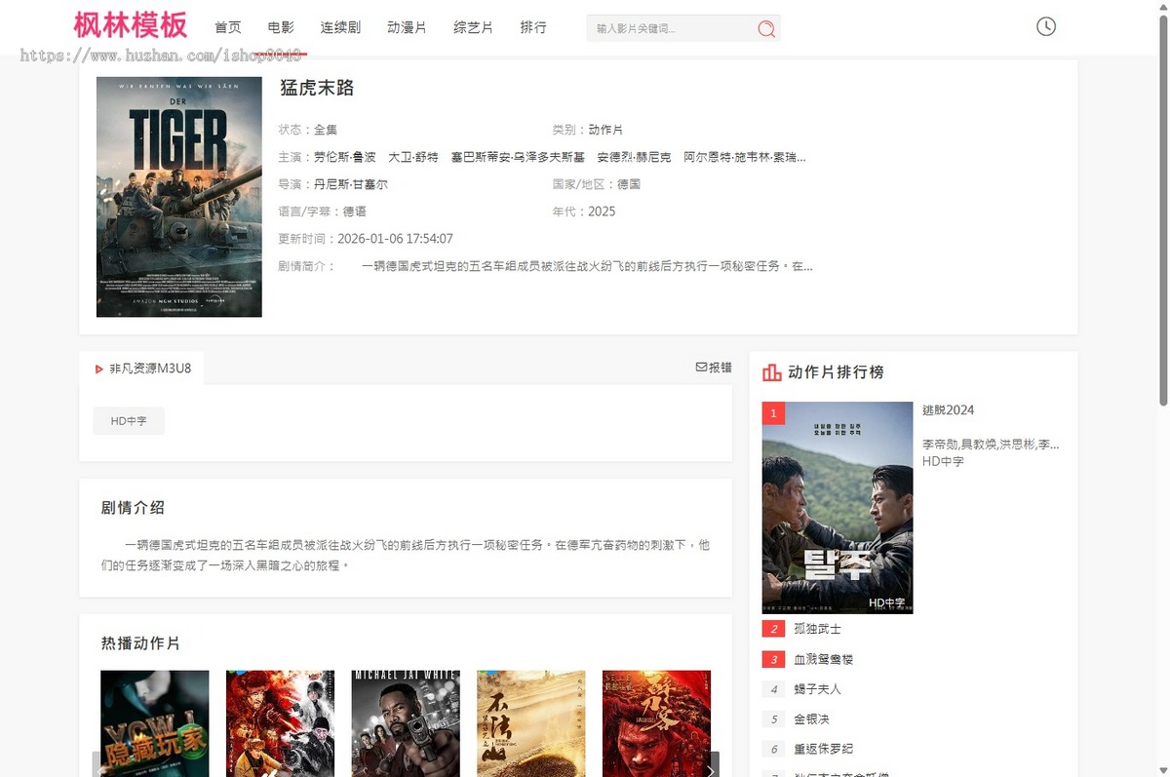Screen dimensions: 1170x777
Task: Focus the 输入影片关键词 search field
Action: [671, 28]
